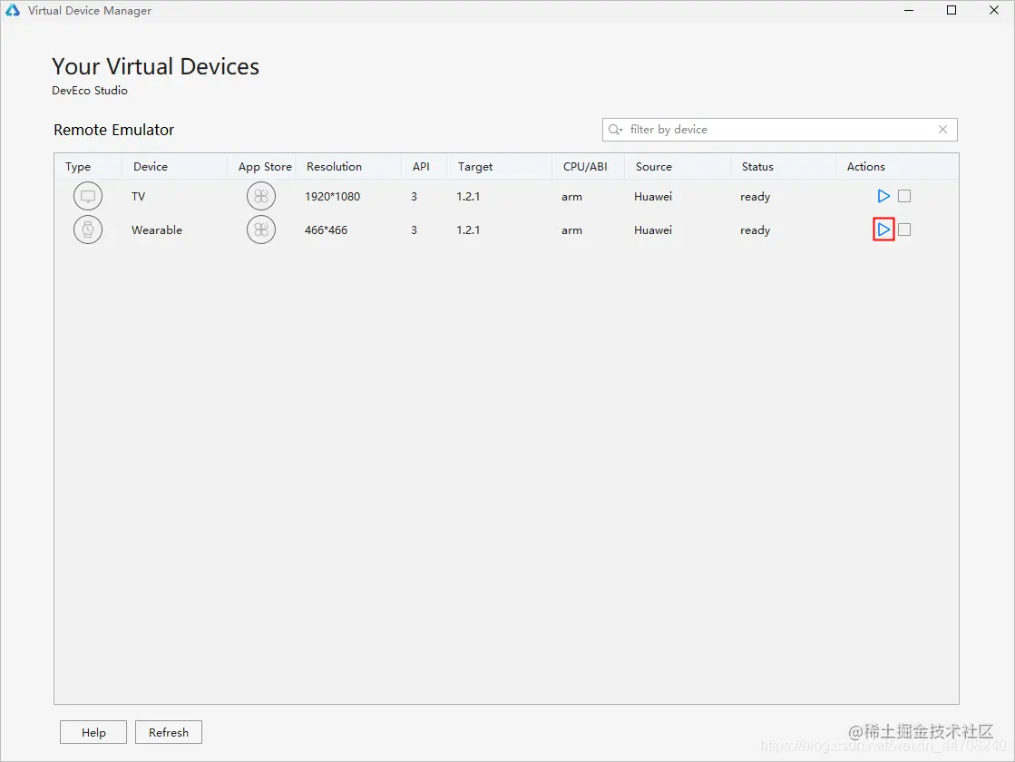Image resolution: width=1015 pixels, height=762 pixels.
Task: Click the ready status in Wearable row
Action: pos(755,230)
